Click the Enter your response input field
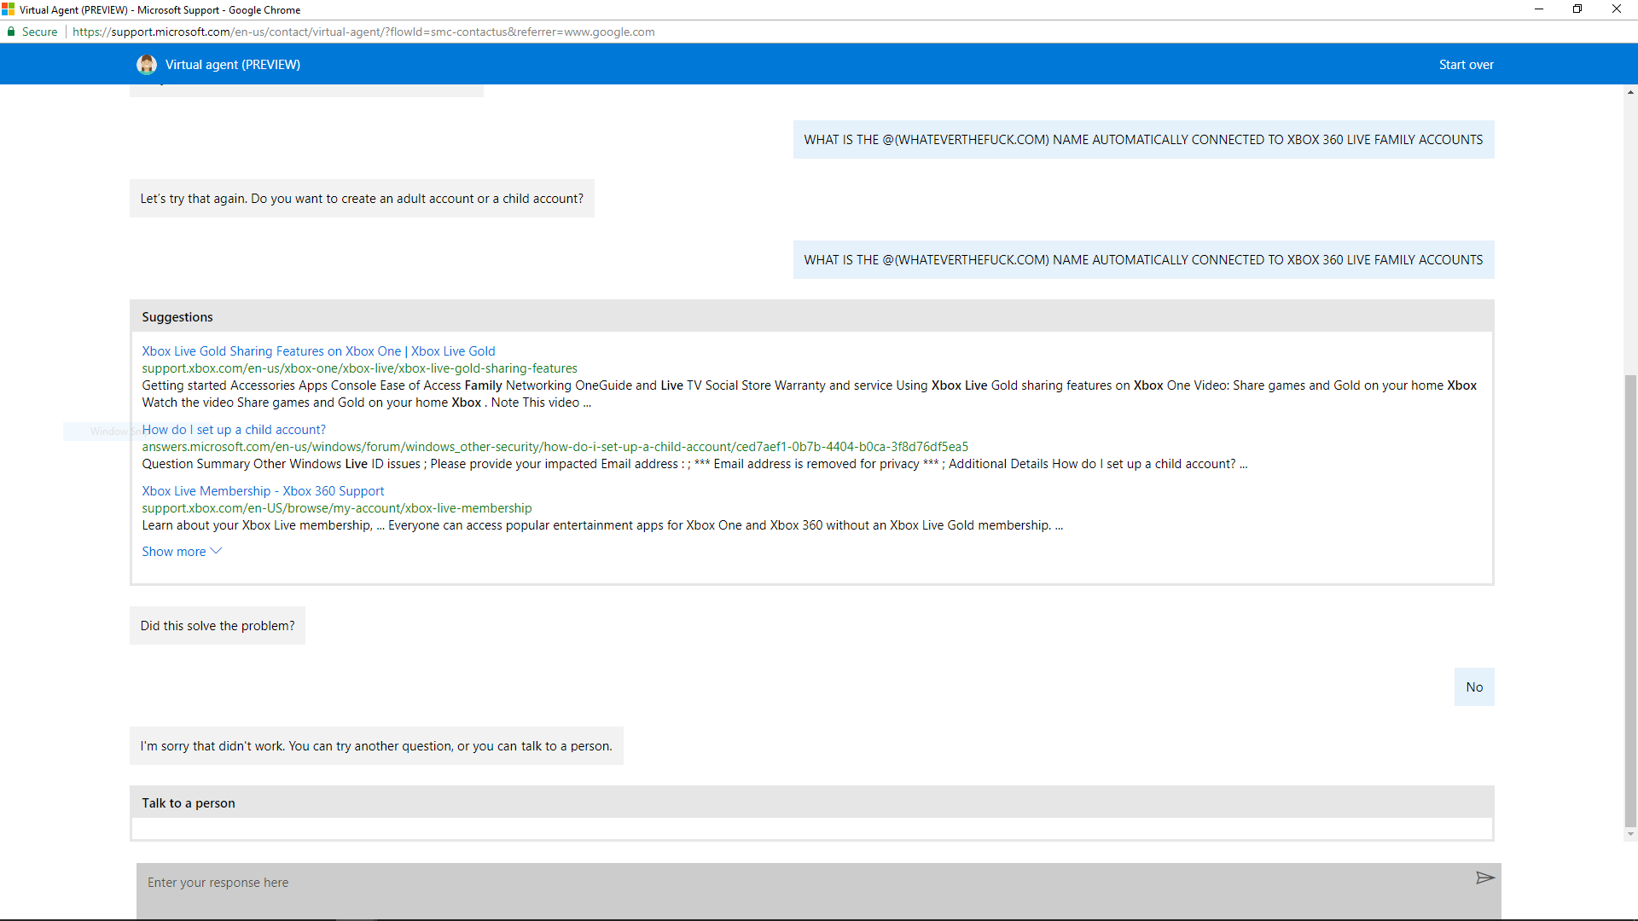Screen dimensions: 1638x921 tap(819, 882)
